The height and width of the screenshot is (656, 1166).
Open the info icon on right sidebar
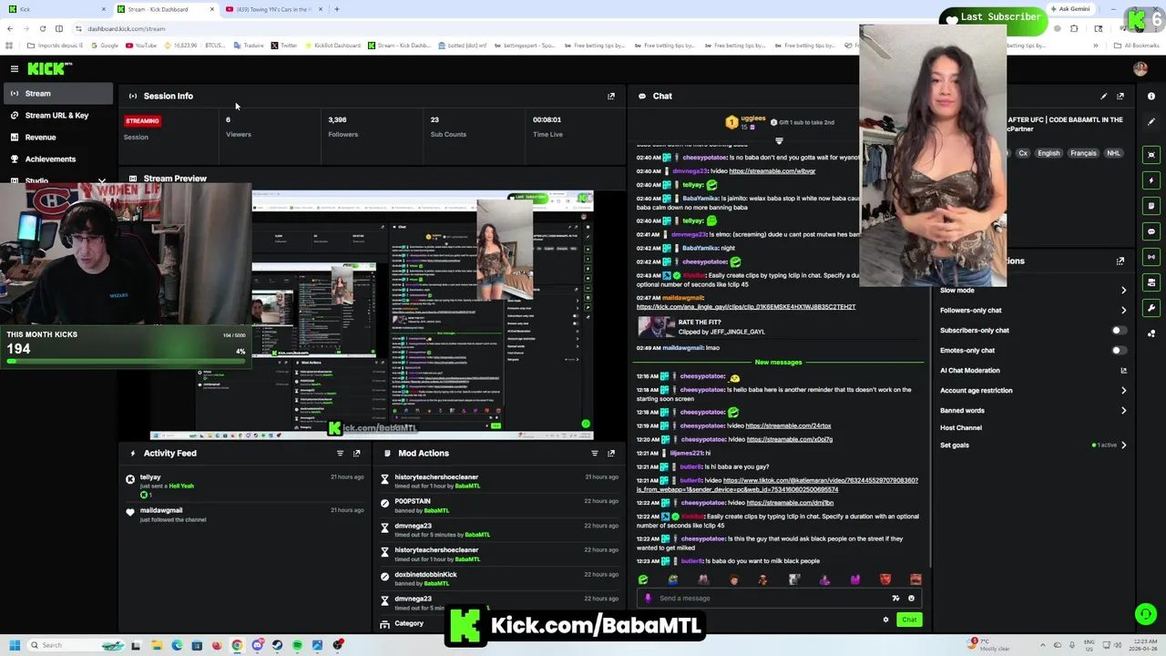pyautogui.click(x=1151, y=96)
